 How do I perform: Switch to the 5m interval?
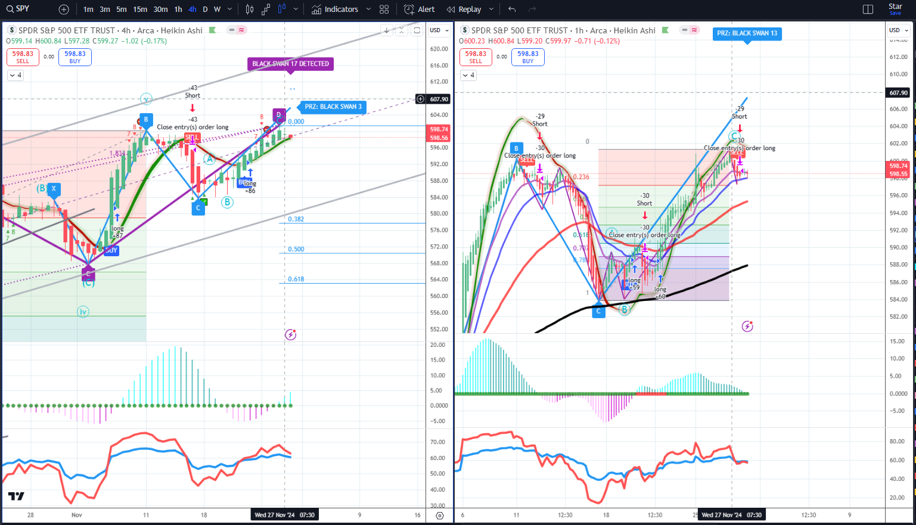pos(122,10)
